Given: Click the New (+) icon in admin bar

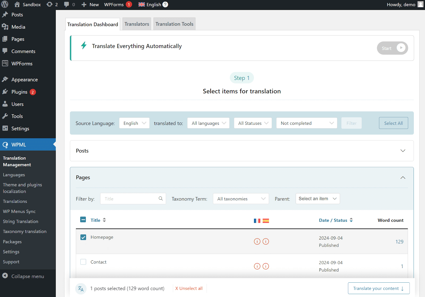Looking at the screenshot, I should (84, 4).
